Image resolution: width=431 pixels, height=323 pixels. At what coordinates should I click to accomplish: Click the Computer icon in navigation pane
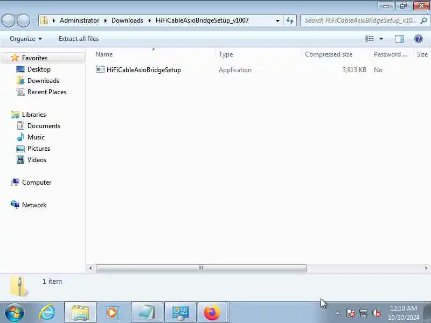pyautogui.click(x=15, y=182)
